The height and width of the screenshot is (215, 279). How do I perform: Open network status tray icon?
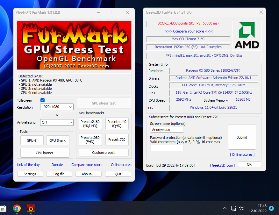(x=234, y=208)
